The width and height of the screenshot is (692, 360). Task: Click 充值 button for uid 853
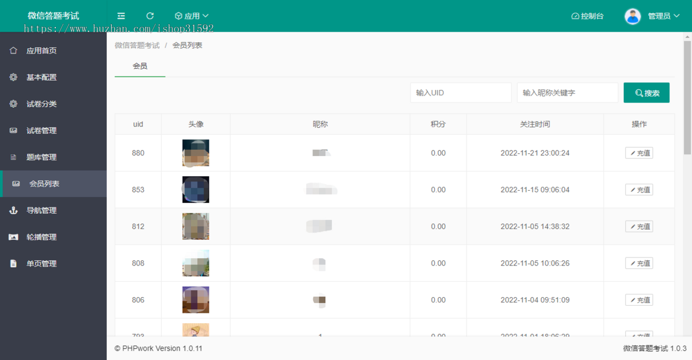coord(639,190)
